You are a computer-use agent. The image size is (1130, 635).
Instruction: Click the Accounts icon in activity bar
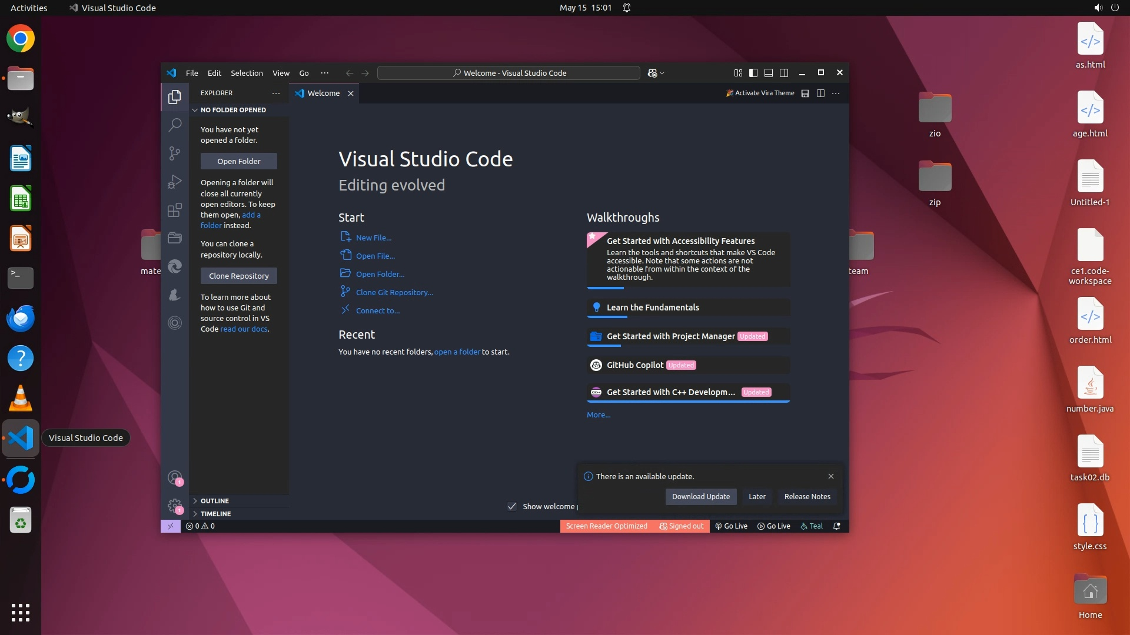pos(175,477)
